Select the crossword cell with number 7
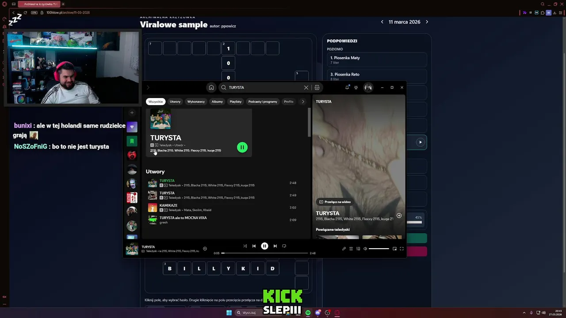Screen dimensions: 566x318 155,48
